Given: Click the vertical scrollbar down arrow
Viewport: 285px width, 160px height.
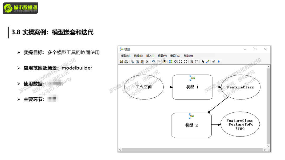Looking at the screenshot, I should (269, 146).
